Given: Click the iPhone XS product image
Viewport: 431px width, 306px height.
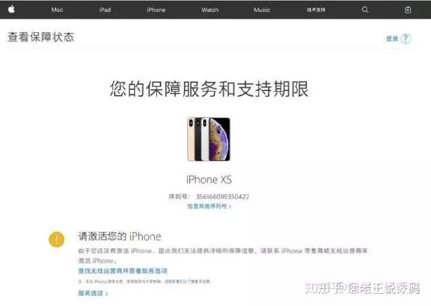Looking at the screenshot, I should [209, 139].
